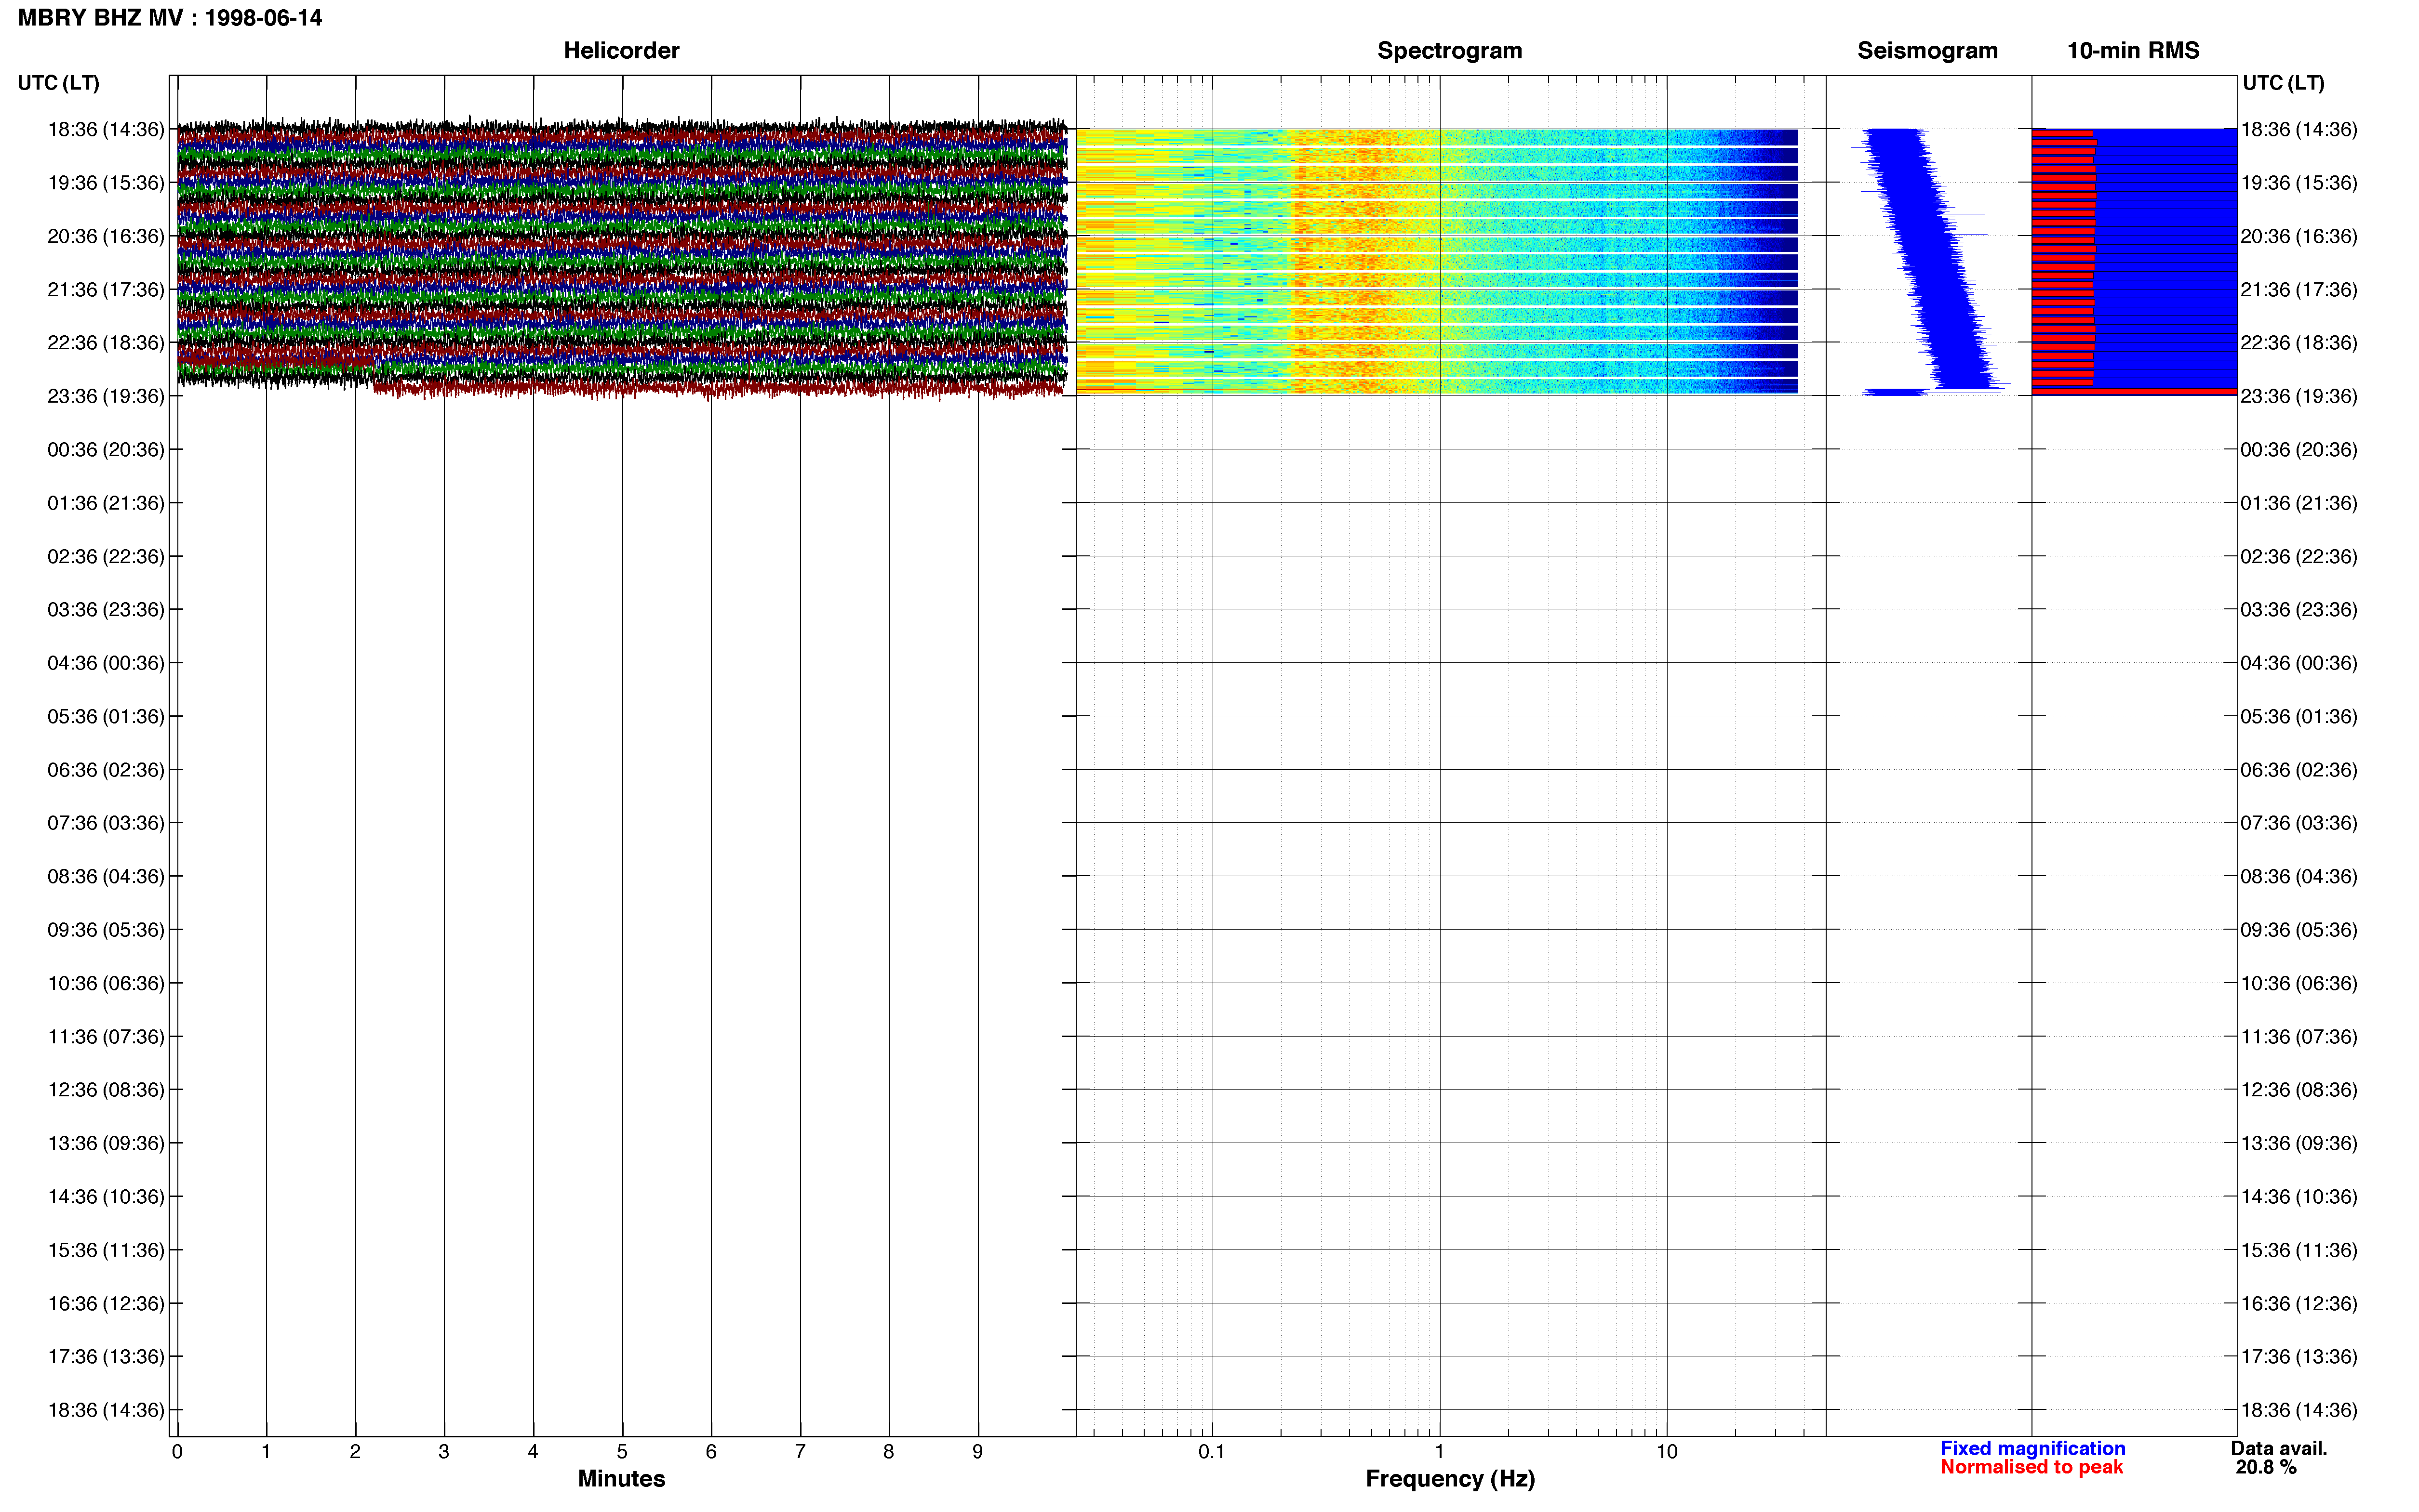Click right time label 10:36 (06:36)

[2299, 983]
